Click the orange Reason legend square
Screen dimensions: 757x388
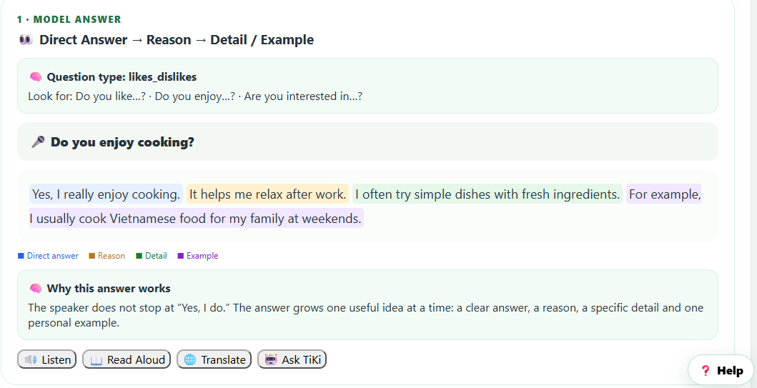[91, 256]
